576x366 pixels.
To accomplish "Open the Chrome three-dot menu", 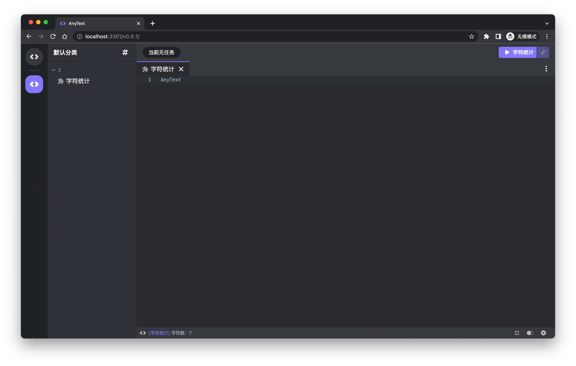I will (547, 36).
